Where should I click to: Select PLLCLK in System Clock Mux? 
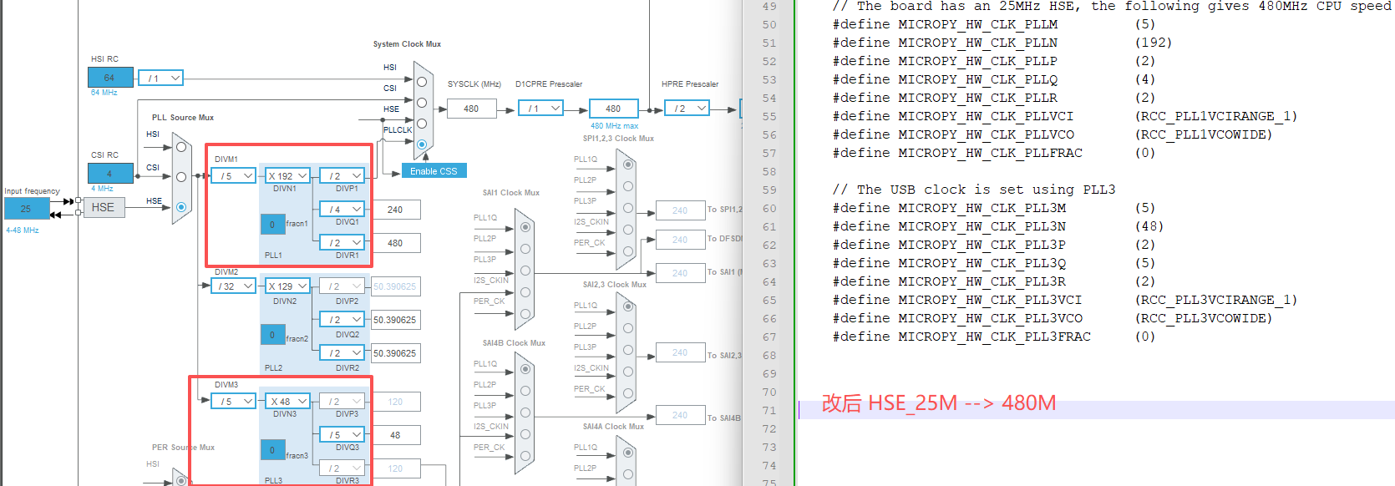pos(422,144)
